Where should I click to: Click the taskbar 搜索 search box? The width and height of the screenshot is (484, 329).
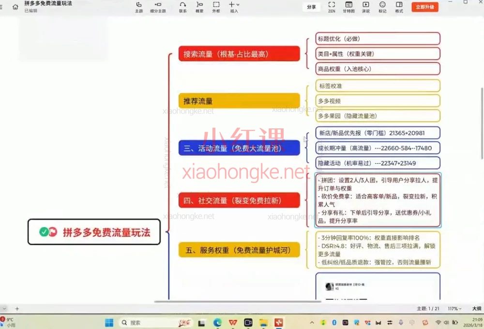(155, 323)
